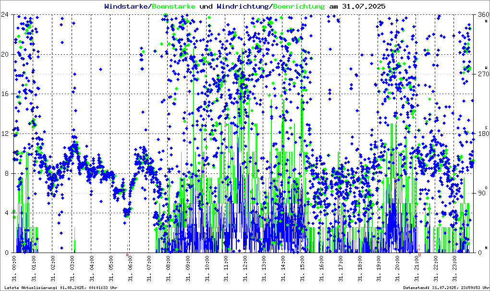Click the green 'Boenstarke' title word
The height and width of the screenshot is (291, 490).
[x=173, y=6]
